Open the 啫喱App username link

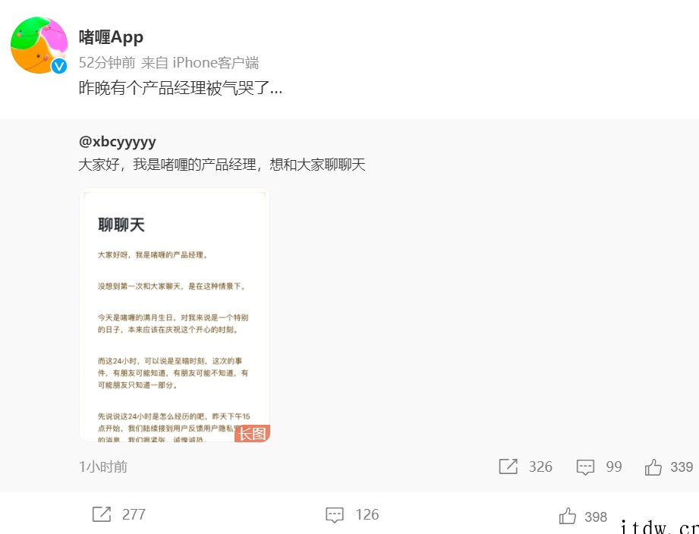pyautogui.click(x=111, y=37)
